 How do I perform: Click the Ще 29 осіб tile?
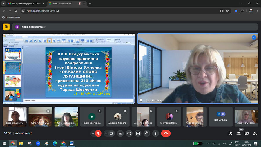coord(221,116)
